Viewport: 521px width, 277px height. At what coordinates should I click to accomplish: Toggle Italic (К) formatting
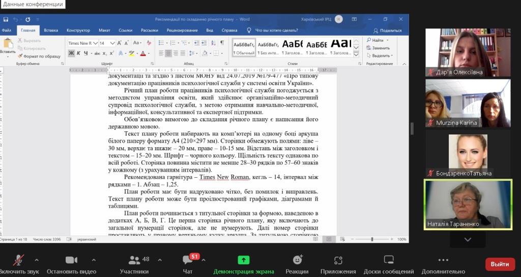[x=78, y=53]
